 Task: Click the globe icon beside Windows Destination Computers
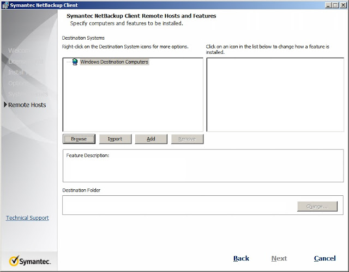[x=75, y=61]
